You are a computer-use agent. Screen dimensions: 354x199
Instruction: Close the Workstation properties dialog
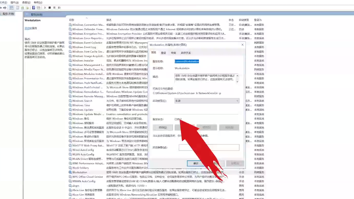pos(242,45)
